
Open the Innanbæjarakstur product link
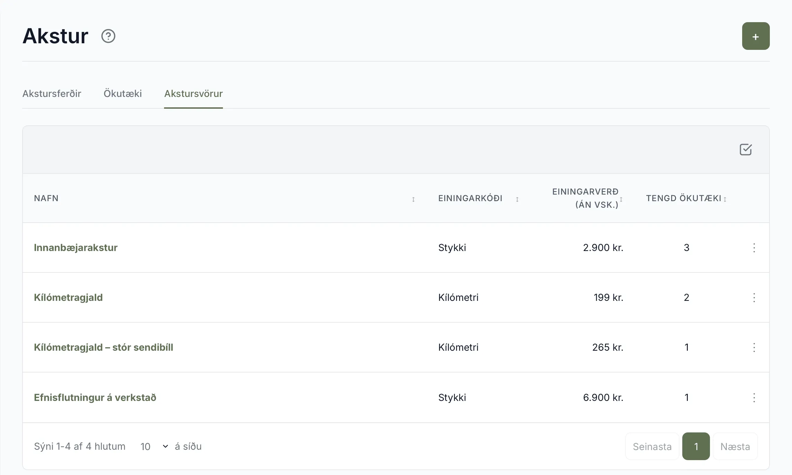(76, 248)
